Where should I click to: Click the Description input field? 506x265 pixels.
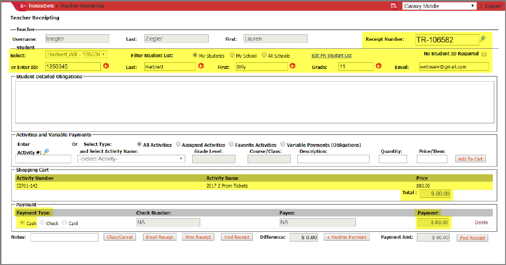333,159
